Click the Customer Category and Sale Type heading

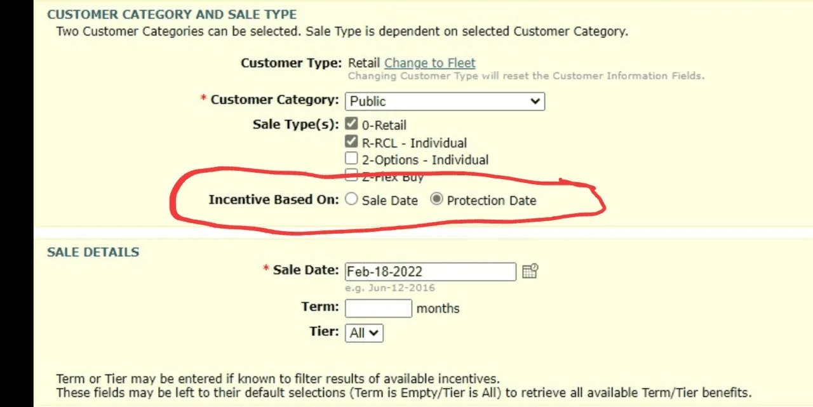pyautogui.click(x=171, y=14)
